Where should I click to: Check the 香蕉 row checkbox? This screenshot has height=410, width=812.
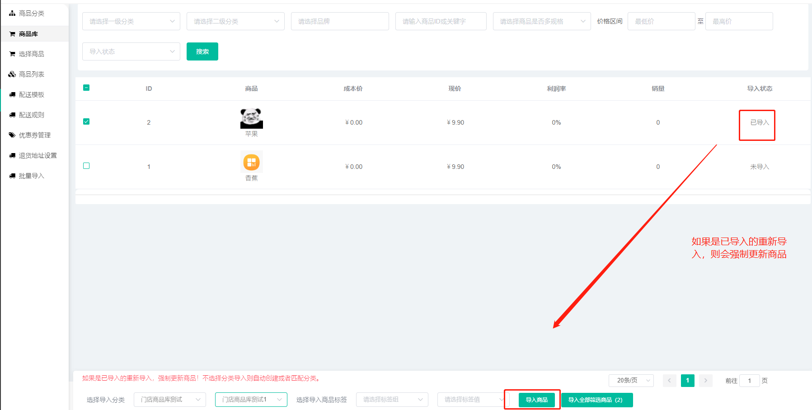(x=86, y=166)
